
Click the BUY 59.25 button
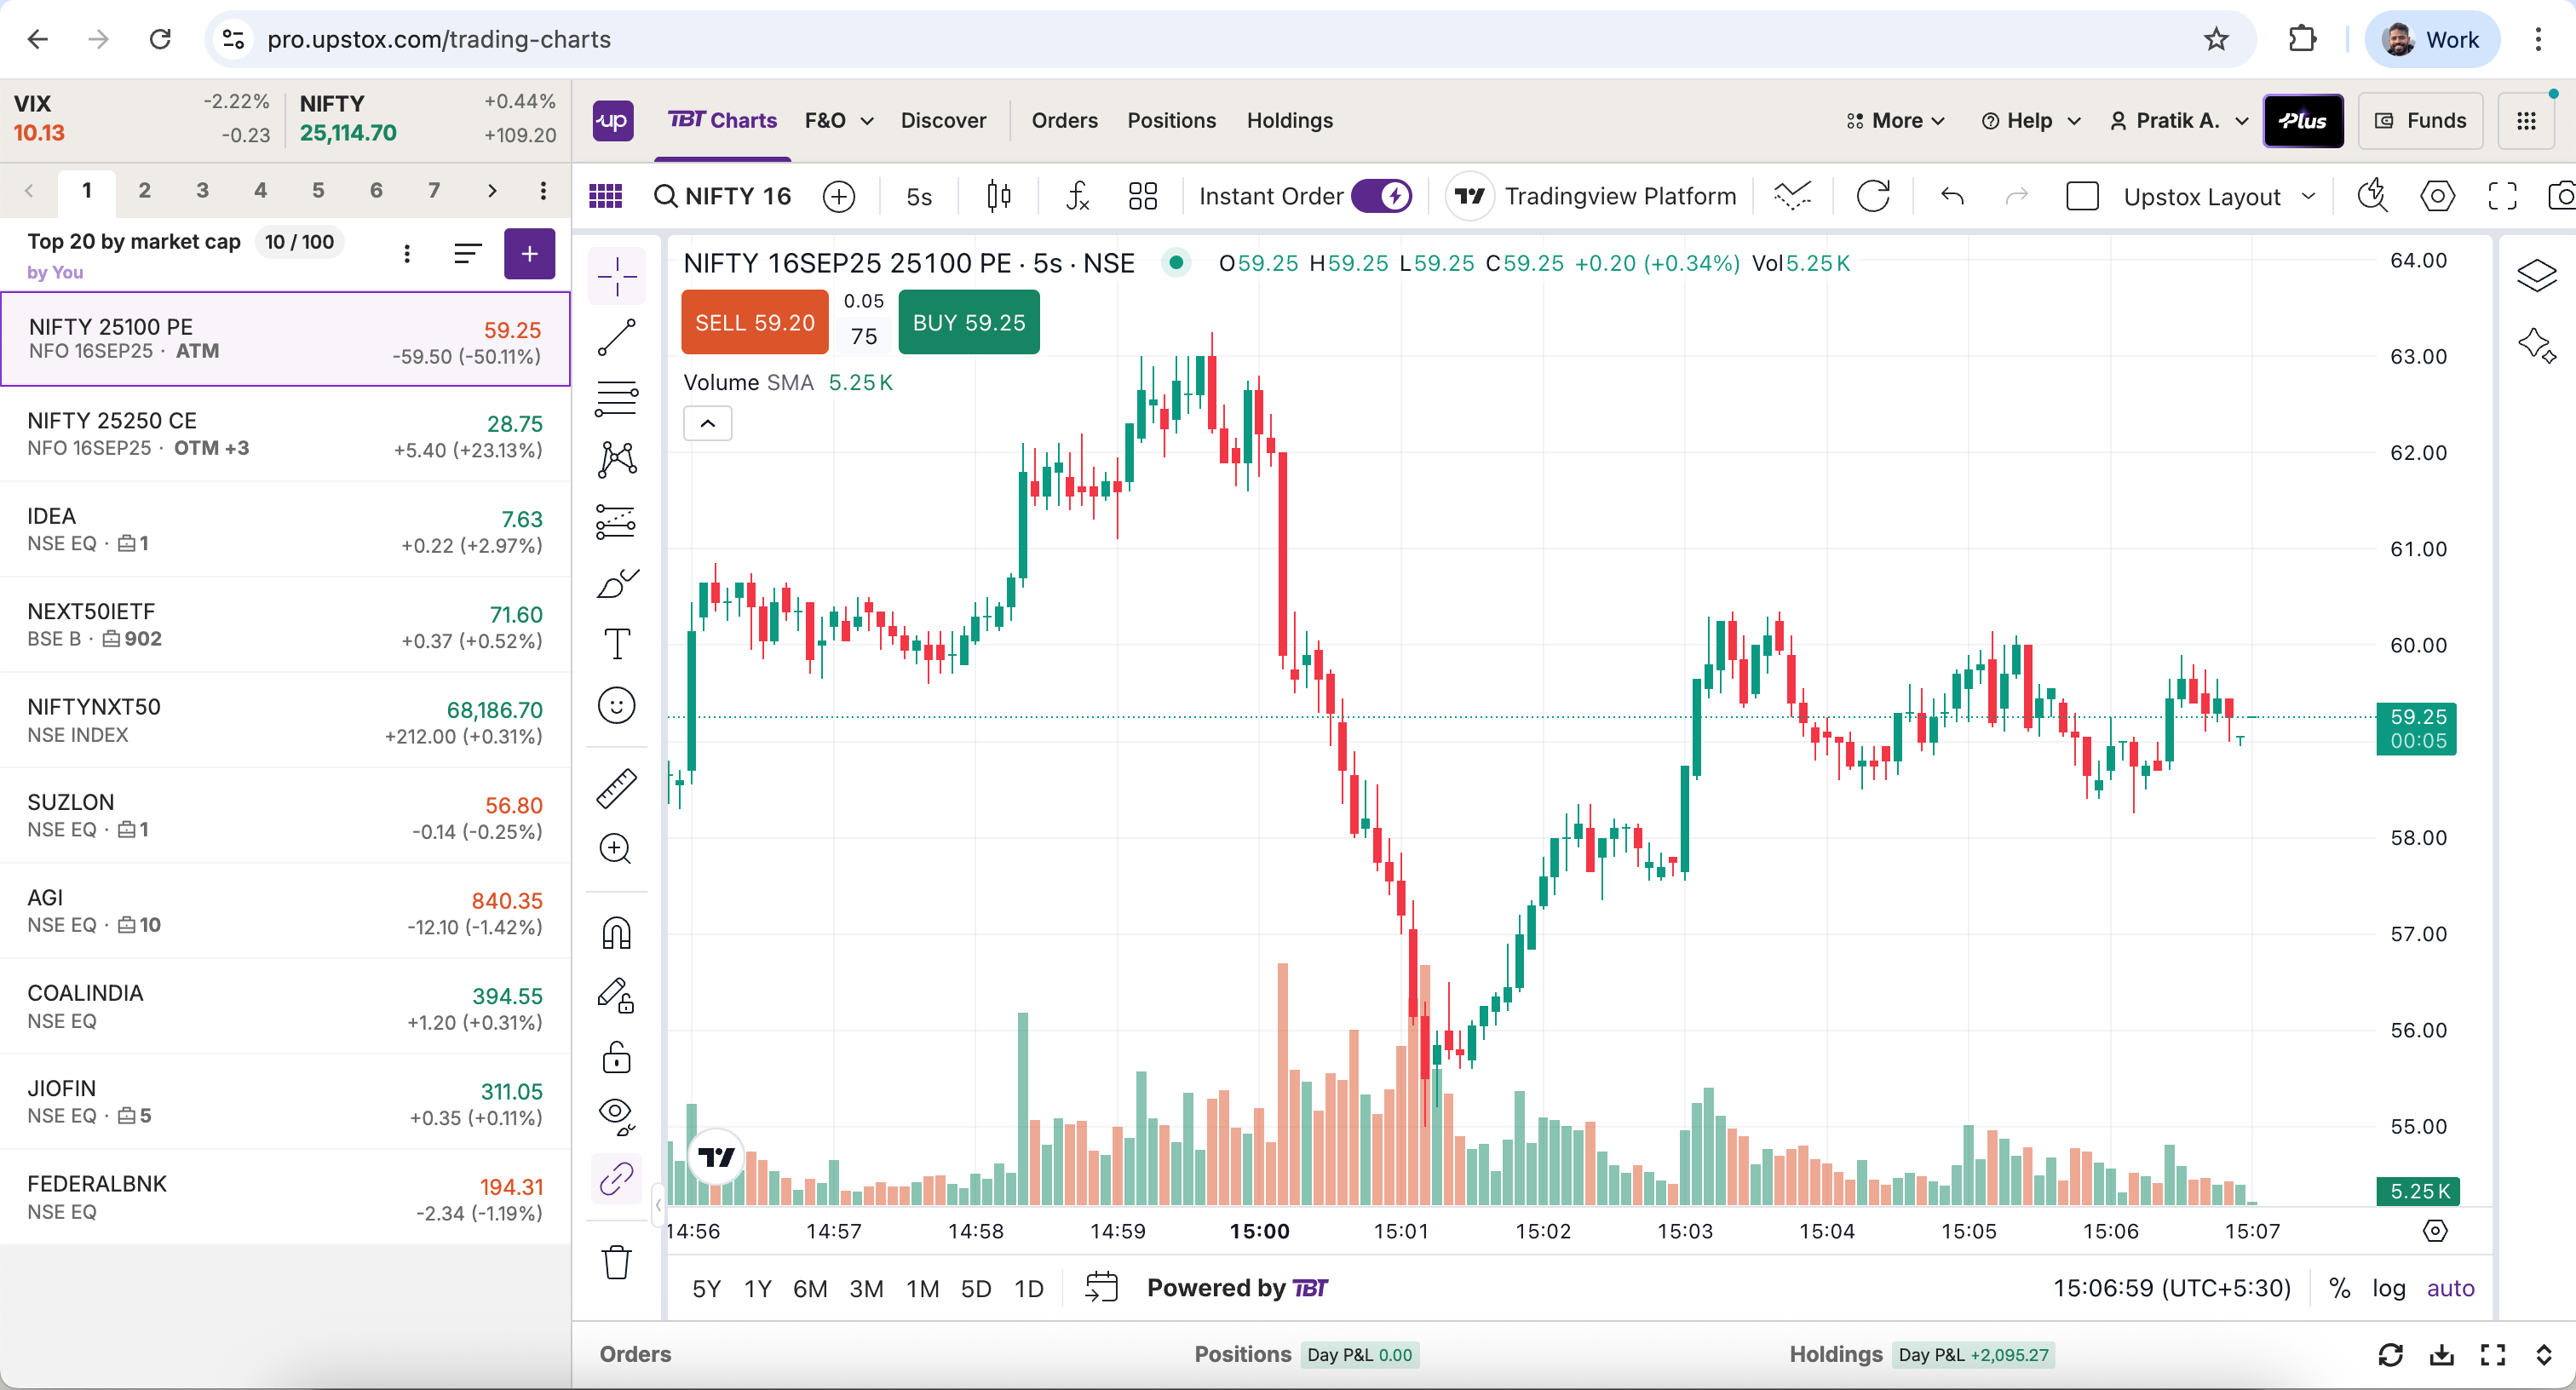coord(968,322)
